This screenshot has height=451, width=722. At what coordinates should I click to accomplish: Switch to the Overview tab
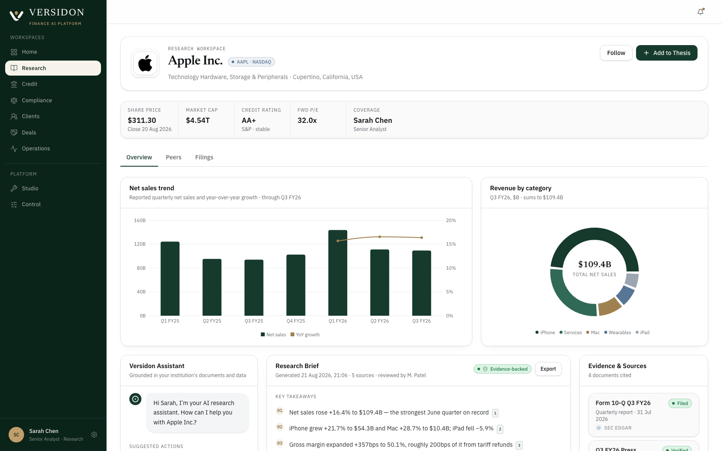click(139, 157)
